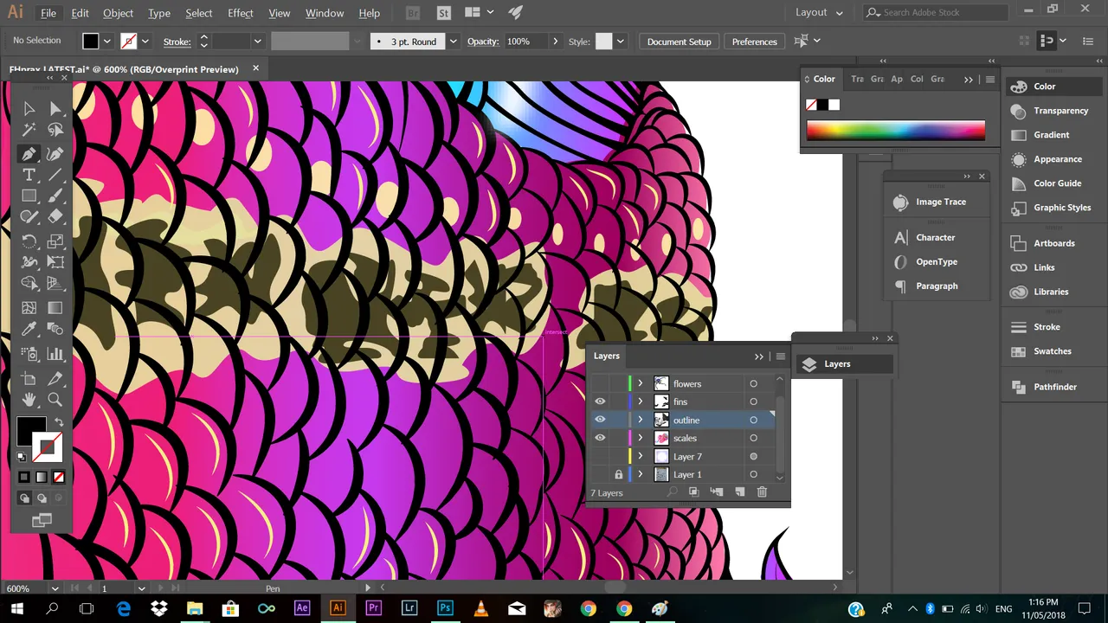Open stroke weight dropdown
This screenshot has height=623, width=1108.
coord(257,42)
